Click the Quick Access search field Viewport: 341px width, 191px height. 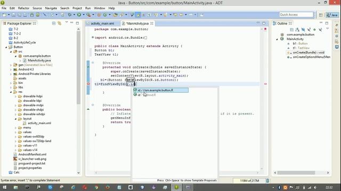(296, 14)
